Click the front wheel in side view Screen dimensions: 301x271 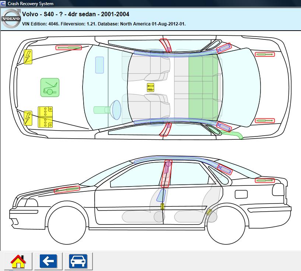coord(67,225)
